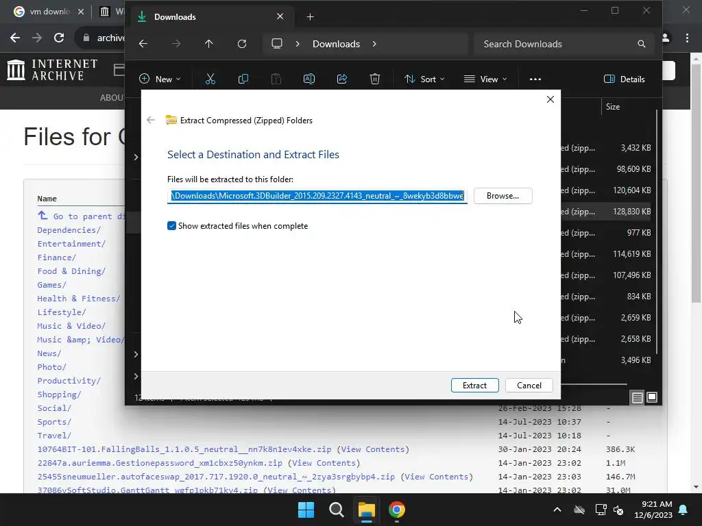Open taskbar Search
702x526 pixels.
coord(336,510)
